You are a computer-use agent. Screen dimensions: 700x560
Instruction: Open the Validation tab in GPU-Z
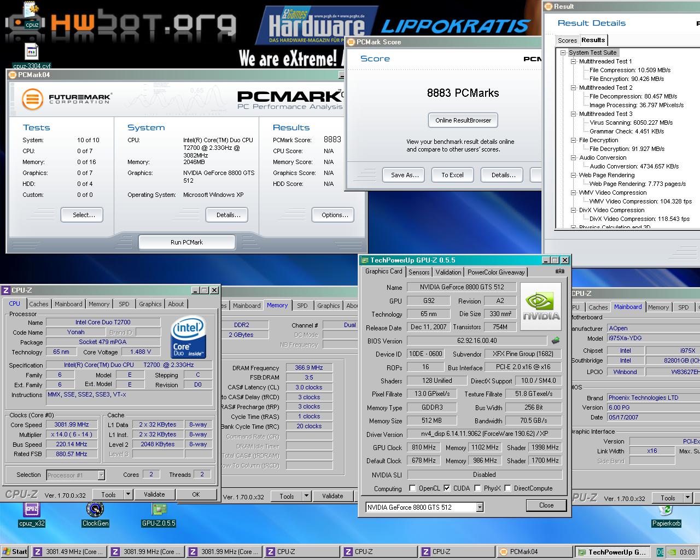click(x=448, y=272)
